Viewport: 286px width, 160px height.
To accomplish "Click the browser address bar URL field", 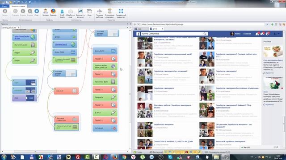I will 202,24.
